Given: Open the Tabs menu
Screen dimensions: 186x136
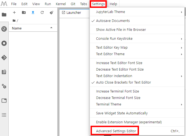Looking at the screenshot, I should pyautogui.click(x=84, y=4).
